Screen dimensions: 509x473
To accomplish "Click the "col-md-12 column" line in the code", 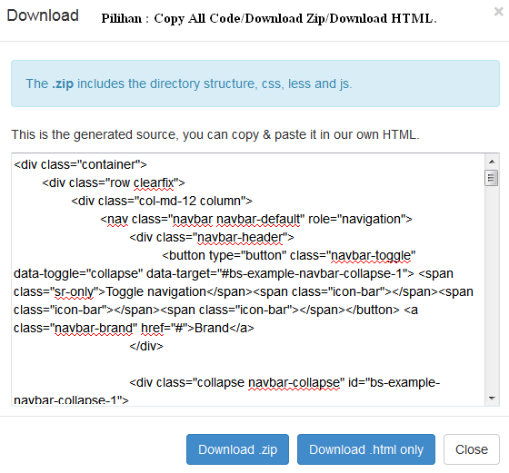I will tap(162, 201).
